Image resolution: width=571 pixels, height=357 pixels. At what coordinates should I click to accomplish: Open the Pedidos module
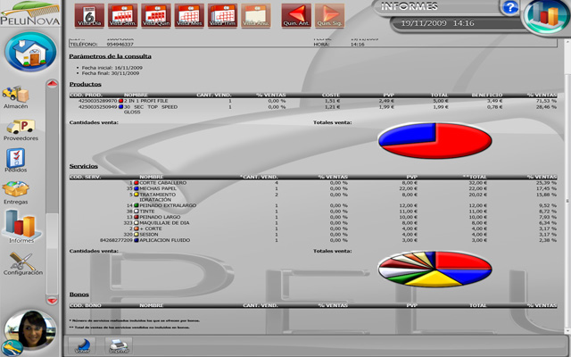click(16, 161)
